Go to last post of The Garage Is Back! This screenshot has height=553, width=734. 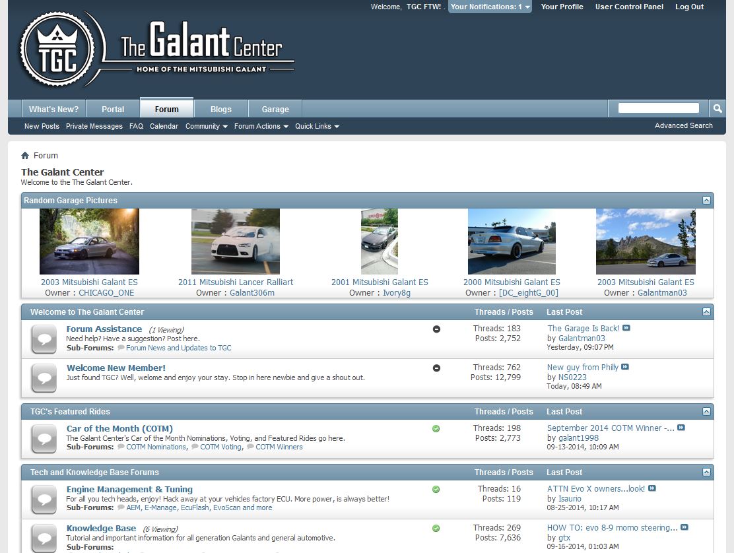(x=626, y=328)
